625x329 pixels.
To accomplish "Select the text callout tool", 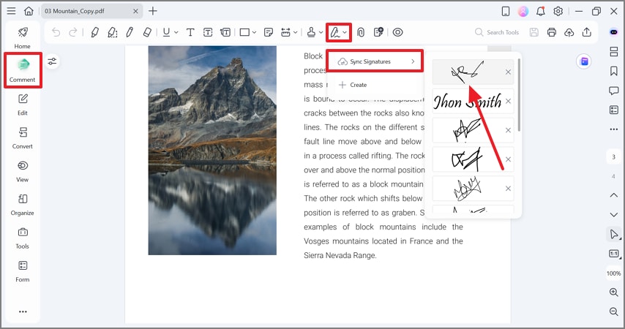I will pos(225,32).
